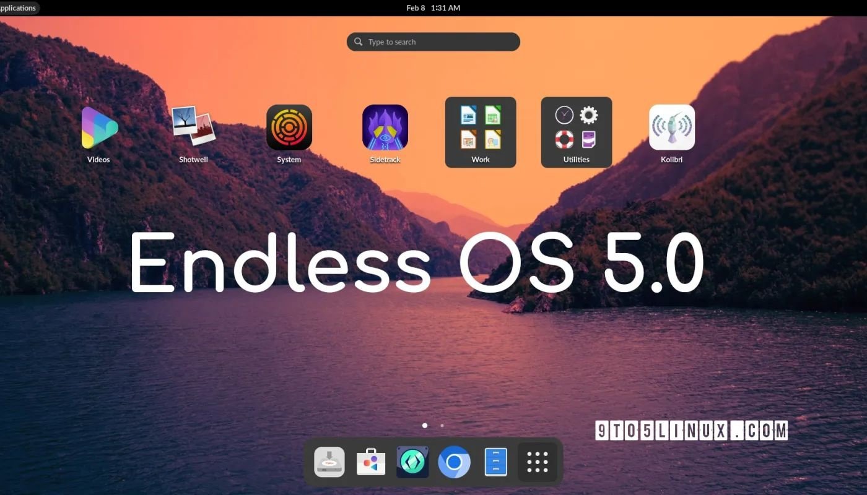The image size is (867, 495).
Task: Click the Applications menu in top bar
Action: (19, 8)
